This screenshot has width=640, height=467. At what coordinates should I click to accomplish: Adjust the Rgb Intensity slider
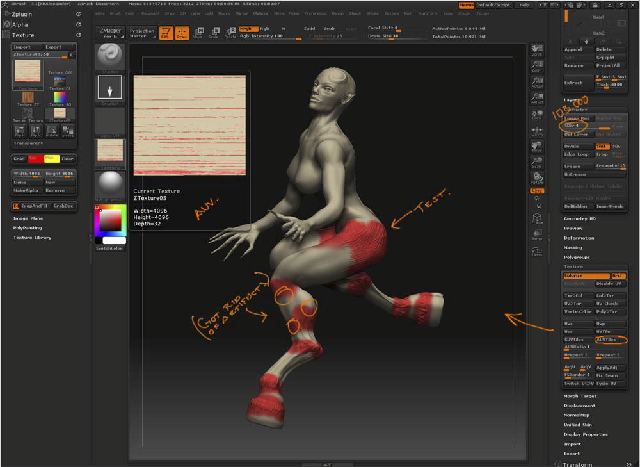[x=270, y=37]
